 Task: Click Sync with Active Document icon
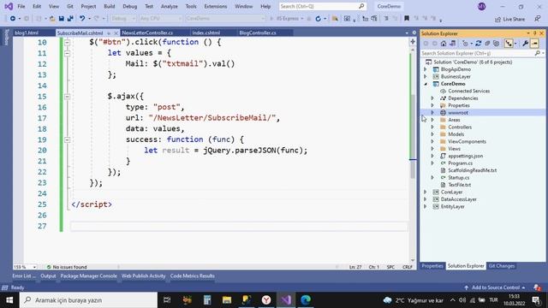pyautogui.click(x=478, y=44)
